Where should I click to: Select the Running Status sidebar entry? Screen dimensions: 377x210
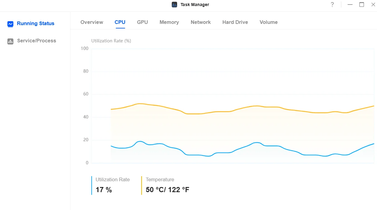[x=35, y=23]
